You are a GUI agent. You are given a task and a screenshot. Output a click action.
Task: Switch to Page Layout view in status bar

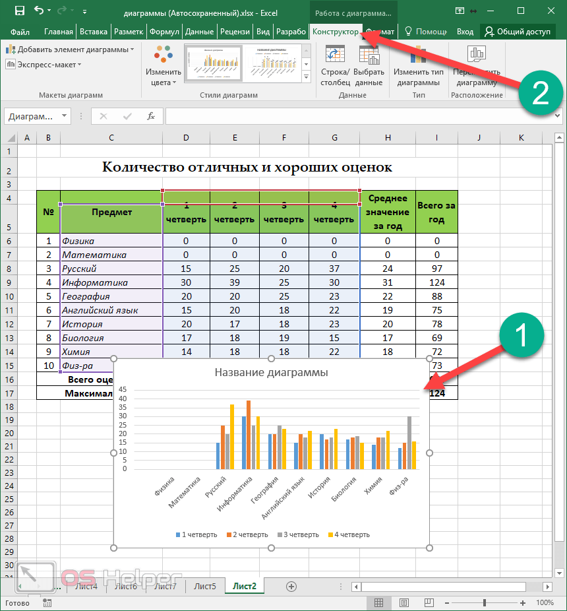pyautogui.click(x=399, y=602)
